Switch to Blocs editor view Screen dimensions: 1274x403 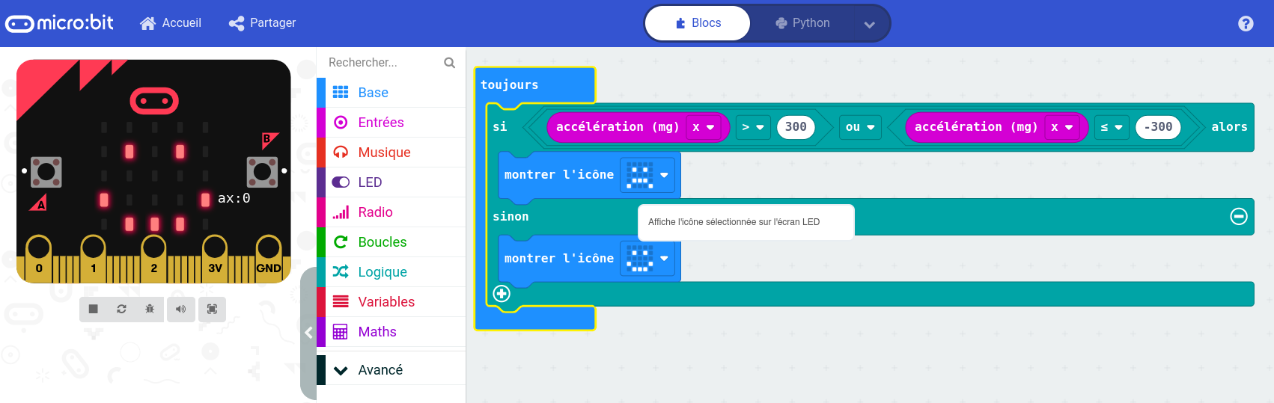coord(698,23)
